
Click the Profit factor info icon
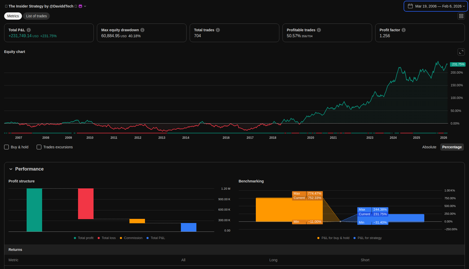(404, 30)
